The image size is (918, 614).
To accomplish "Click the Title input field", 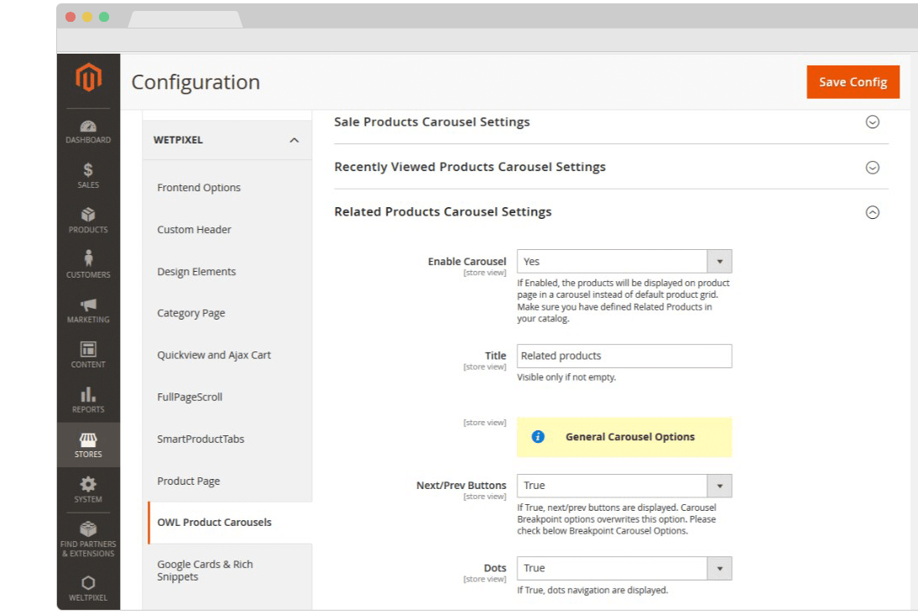I will click(623, 356).
